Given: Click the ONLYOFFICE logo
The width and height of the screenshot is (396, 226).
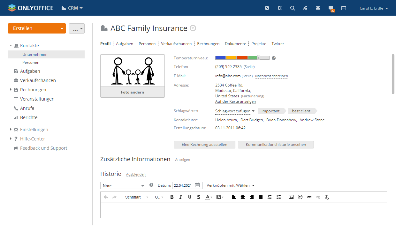Looking at the screenshot, I should click(x=31, y=8).
